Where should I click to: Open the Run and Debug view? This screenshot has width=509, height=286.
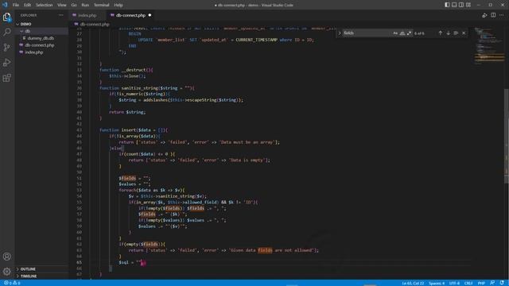coord(7,63)
